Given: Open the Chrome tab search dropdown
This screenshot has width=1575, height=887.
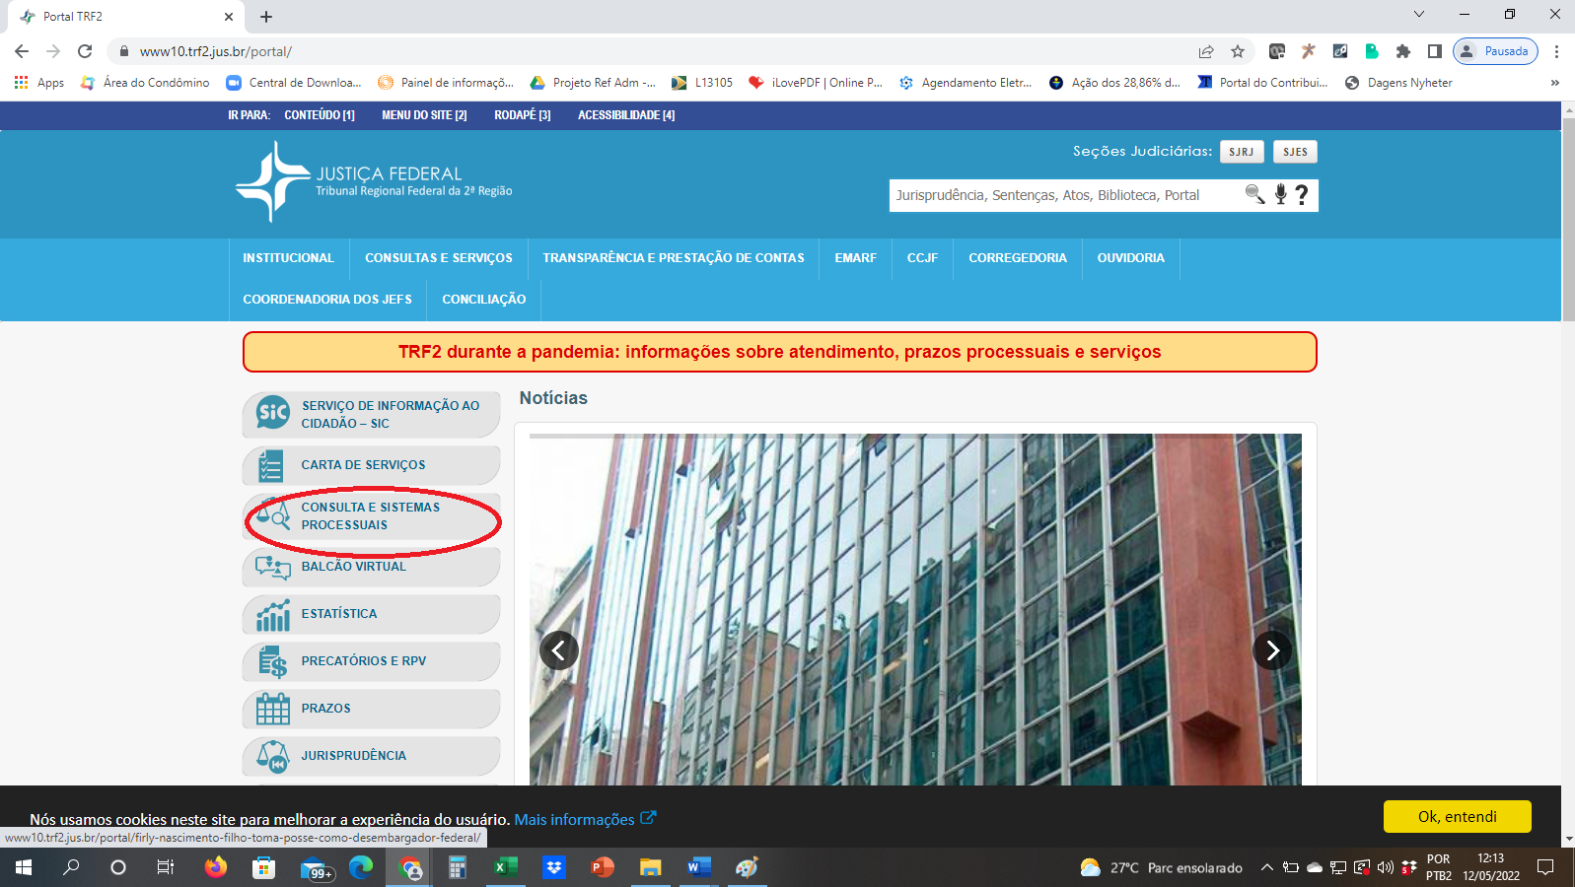Looking at the screenshot, I should [1418, 15].
